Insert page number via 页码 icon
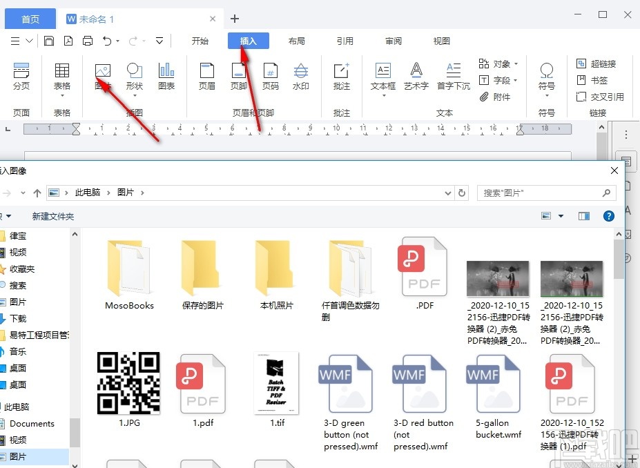Image resolution: width=640 pixels, height=468 pixels. [270, 70]
